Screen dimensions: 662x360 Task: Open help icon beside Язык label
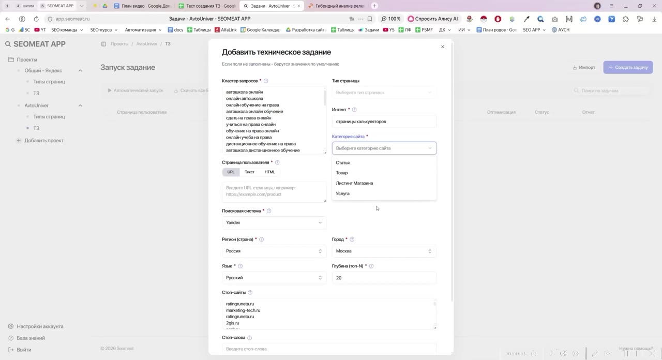point(240,266)
